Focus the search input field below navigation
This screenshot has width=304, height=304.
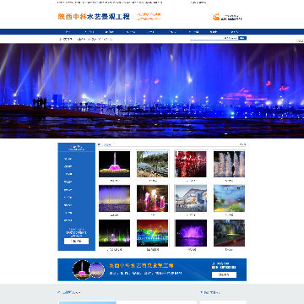(x=214, y=38)
